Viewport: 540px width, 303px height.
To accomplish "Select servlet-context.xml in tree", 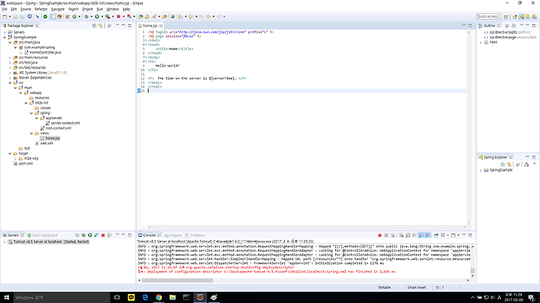I will [x=63, y=123].
